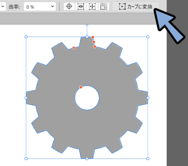188x166 pixels.
Task: Click the bottom-right selection box handle
Action: click(x=148, y=159)
